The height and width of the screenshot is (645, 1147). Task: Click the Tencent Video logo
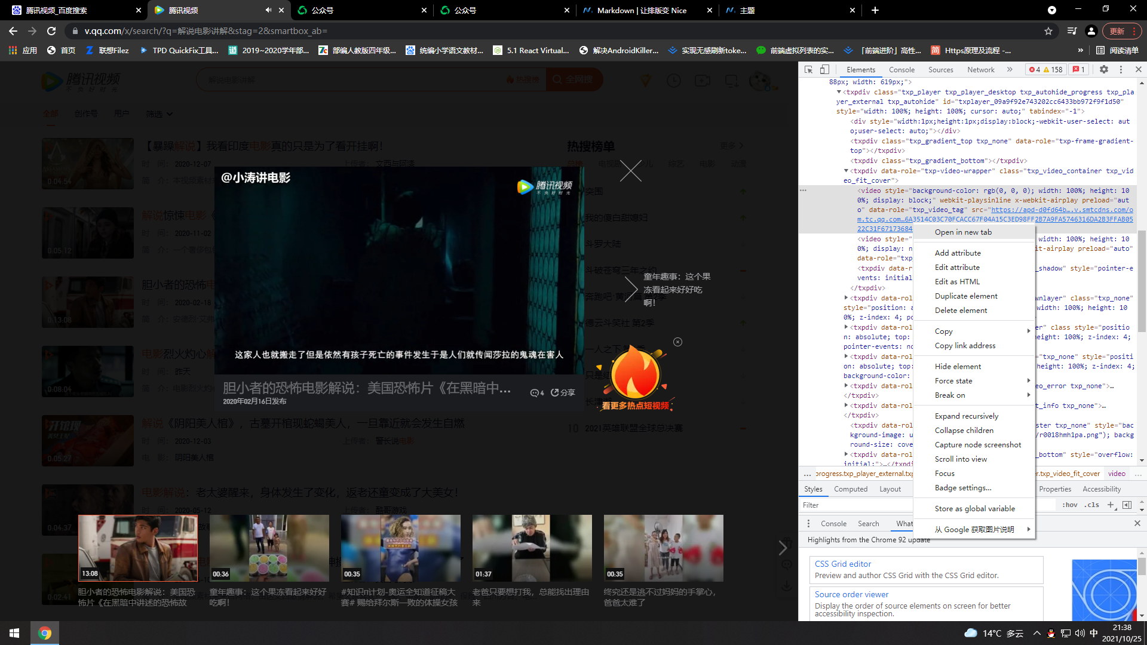[x=81, y=81]
